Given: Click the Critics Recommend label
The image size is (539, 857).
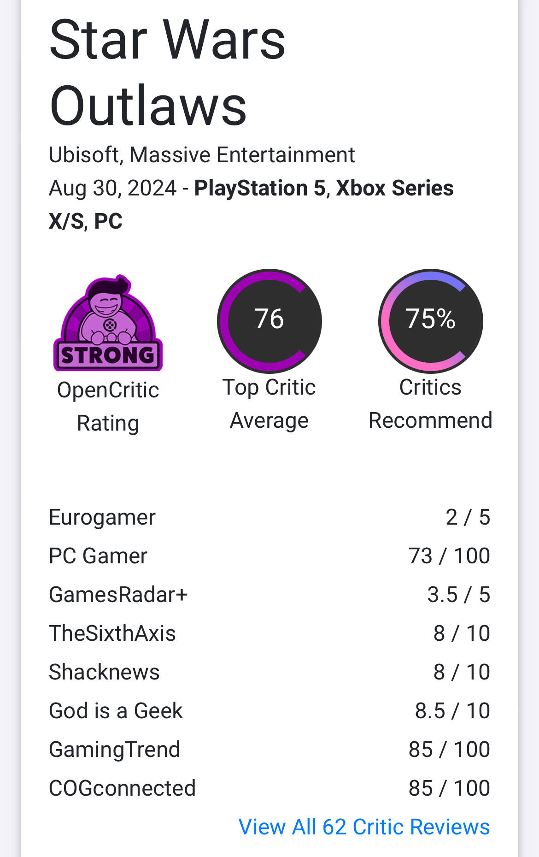Looking at the screenshot, I should tap(431, 404).
